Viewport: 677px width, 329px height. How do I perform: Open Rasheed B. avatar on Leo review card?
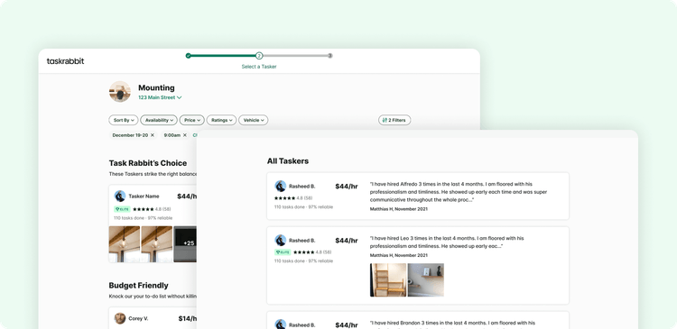click(281, 240)
